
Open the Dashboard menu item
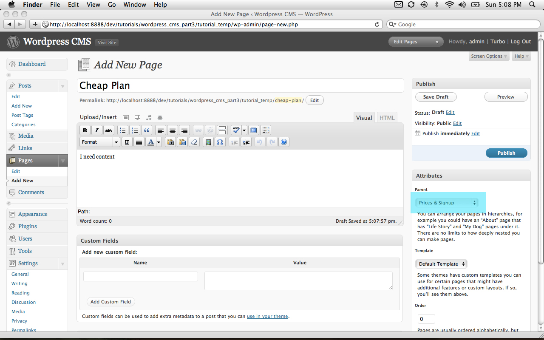click(37, 64)
